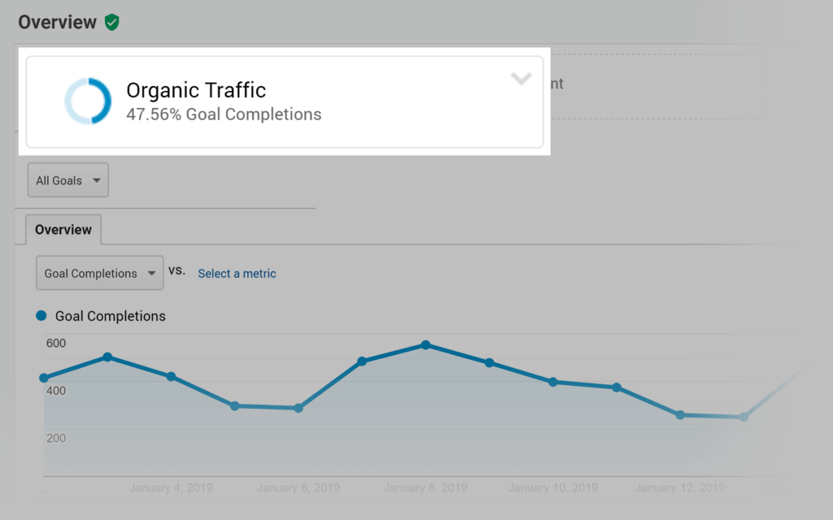
Task: Click the donut progress chart in Organic Traffic card
Action: tap(88, 101)
